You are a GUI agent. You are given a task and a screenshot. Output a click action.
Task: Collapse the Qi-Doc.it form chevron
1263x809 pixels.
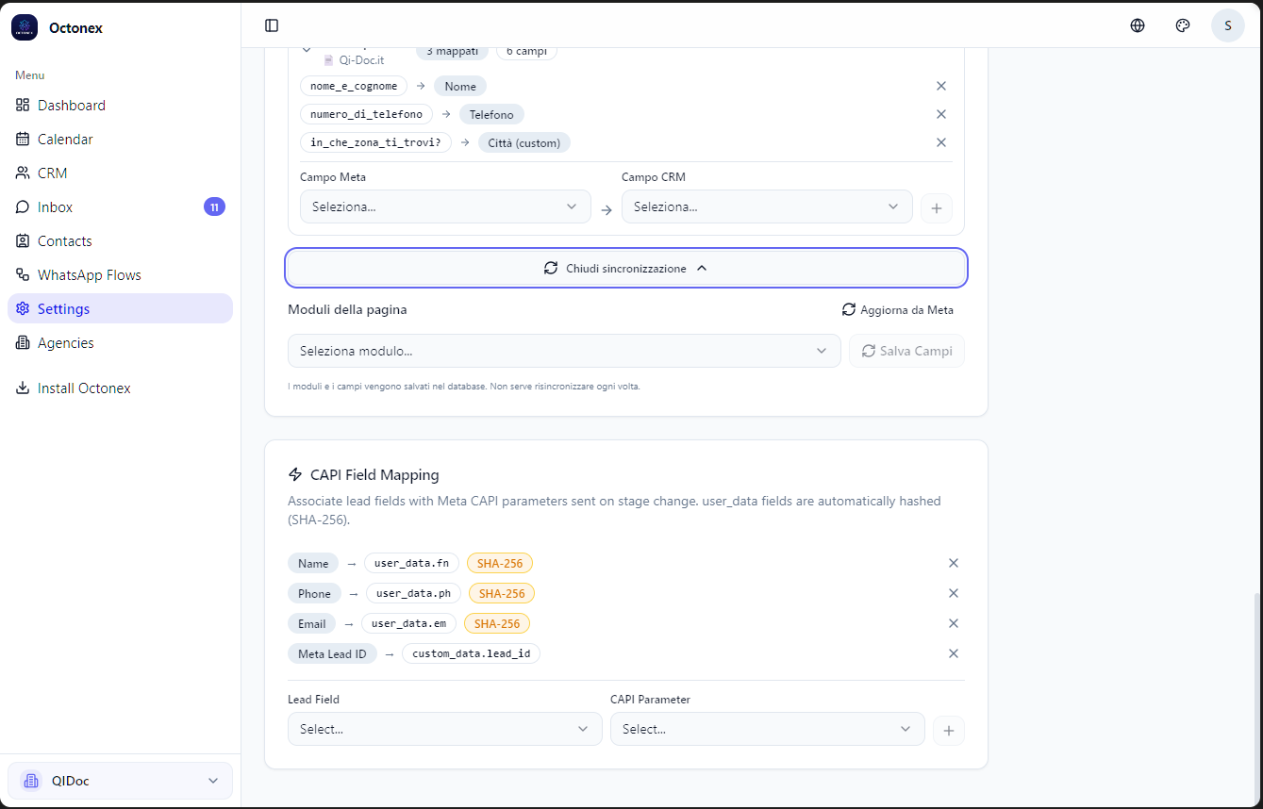click(306, 51)
